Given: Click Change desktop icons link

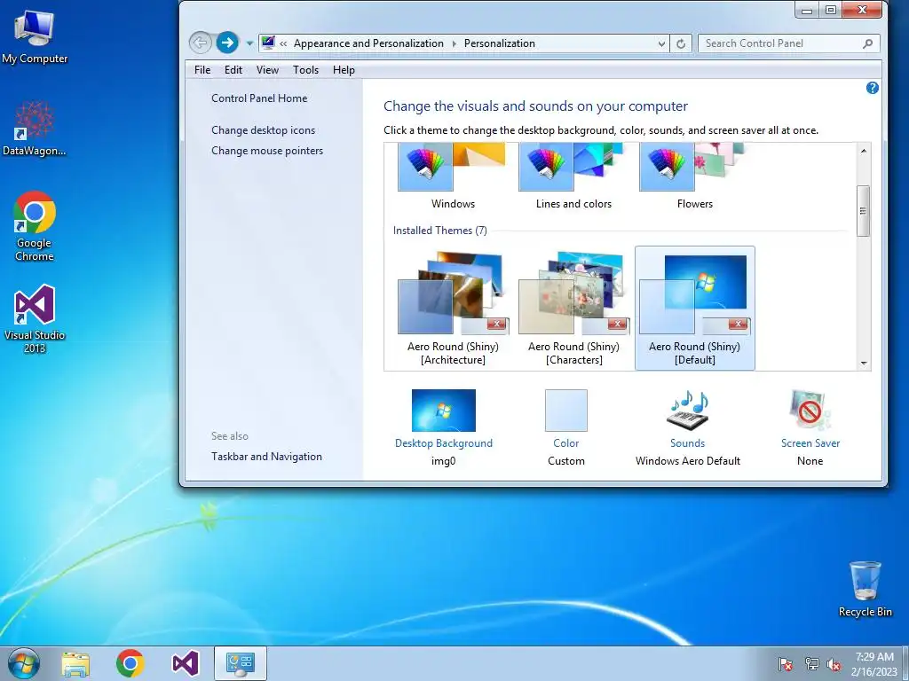Looking at the screenshot, I should click(x=263, y=130).
